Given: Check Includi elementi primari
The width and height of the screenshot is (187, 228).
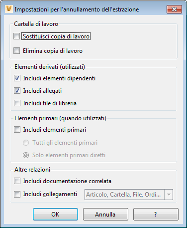Looking at the screenshot, I should 17,130.
